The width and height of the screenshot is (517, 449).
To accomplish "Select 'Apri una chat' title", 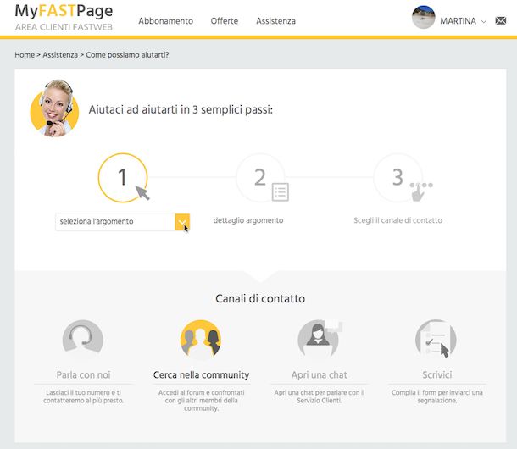I will (x=320, y=374).
